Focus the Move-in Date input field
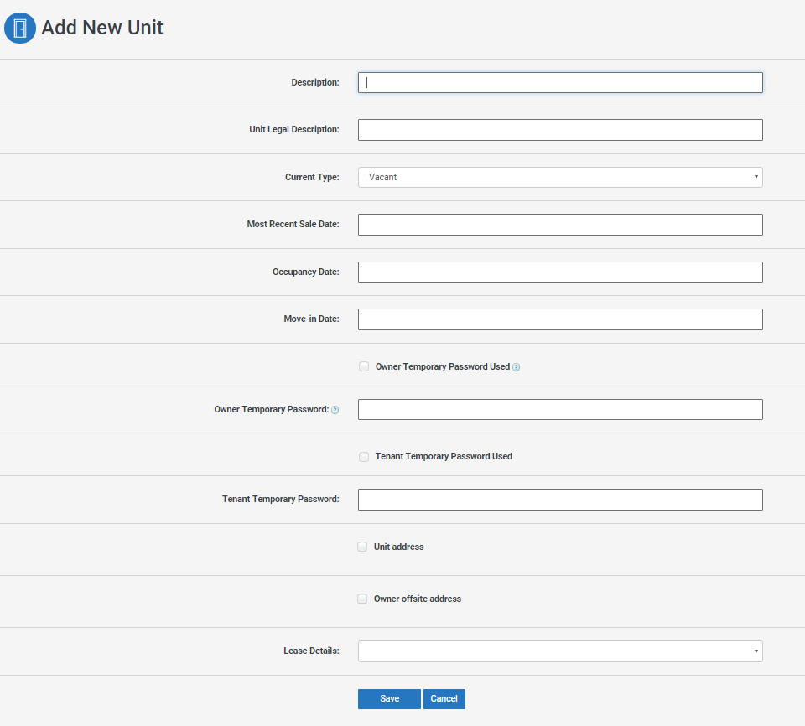 [x=559, y=319]
